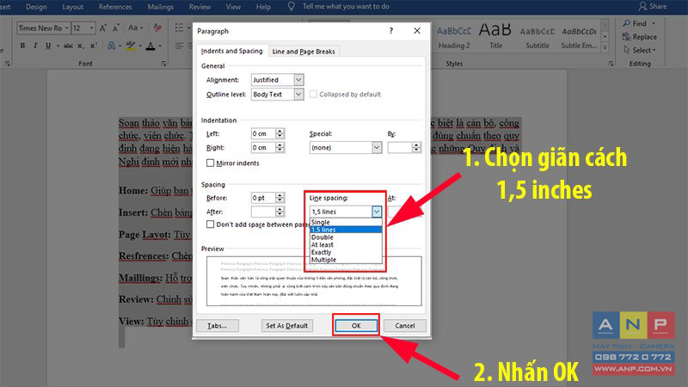688x387 pixels.
Task: Align text left icon in ribbon
Action: (179, 46)
